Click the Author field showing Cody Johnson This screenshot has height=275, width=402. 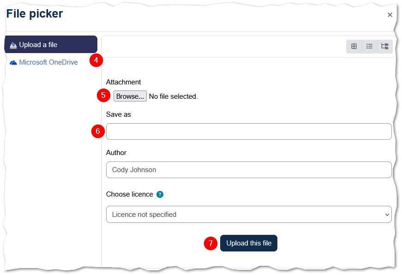248,170
